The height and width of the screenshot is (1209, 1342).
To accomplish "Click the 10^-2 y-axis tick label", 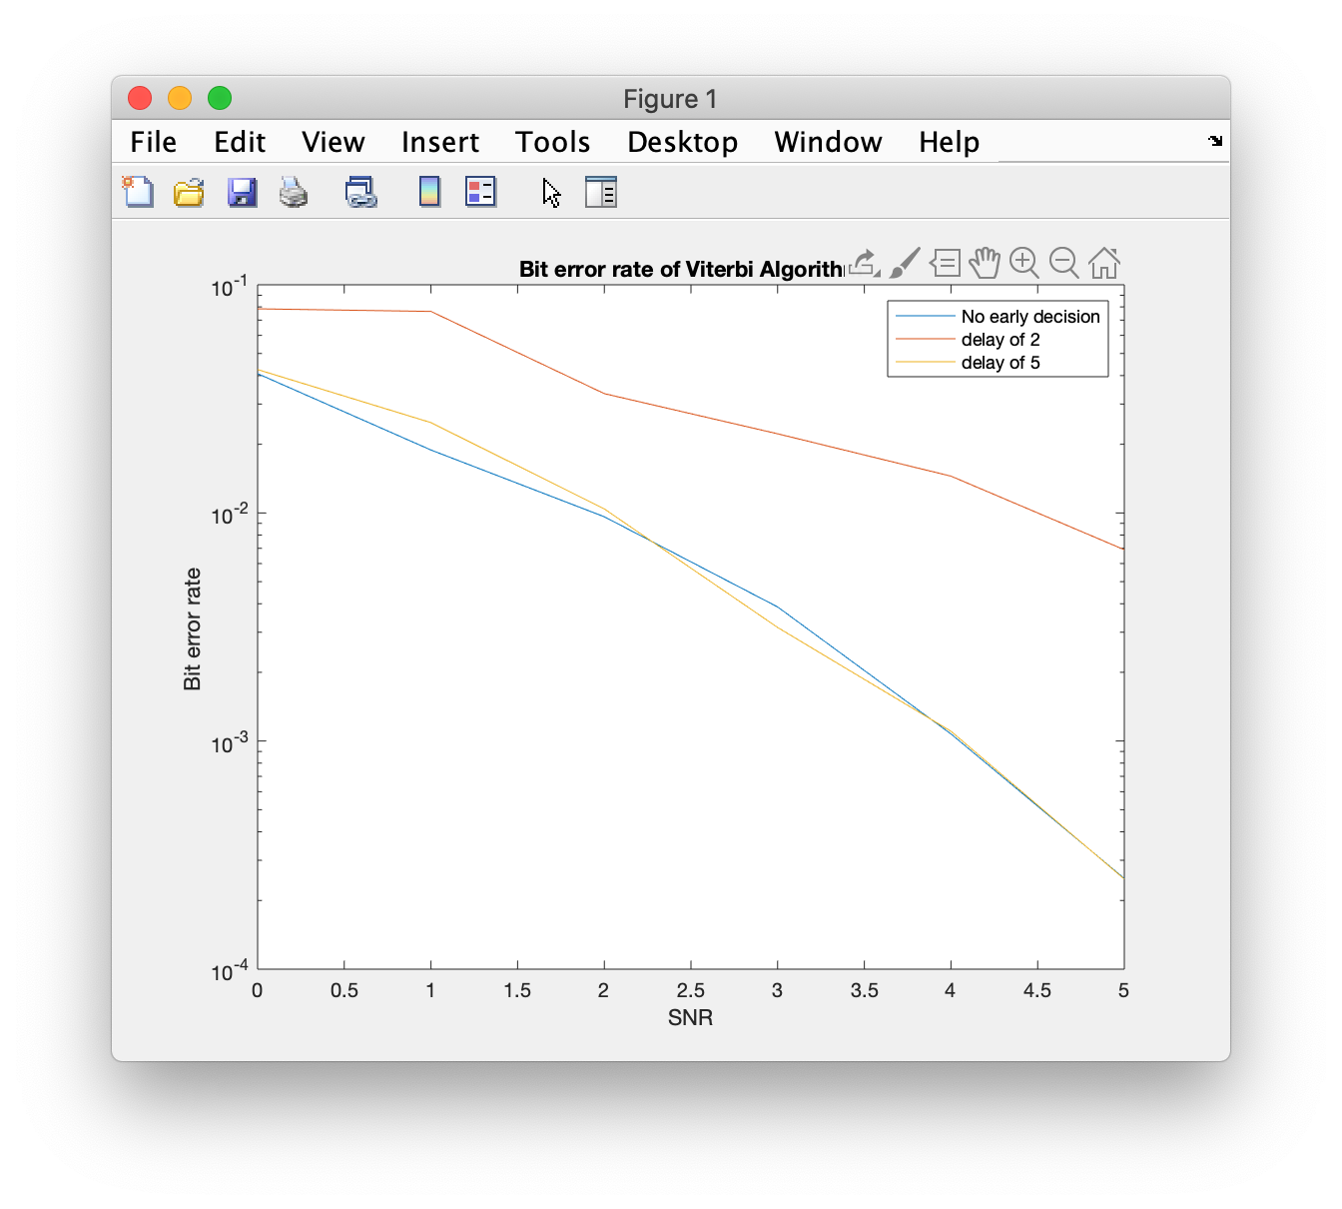I will pos(229,515).
